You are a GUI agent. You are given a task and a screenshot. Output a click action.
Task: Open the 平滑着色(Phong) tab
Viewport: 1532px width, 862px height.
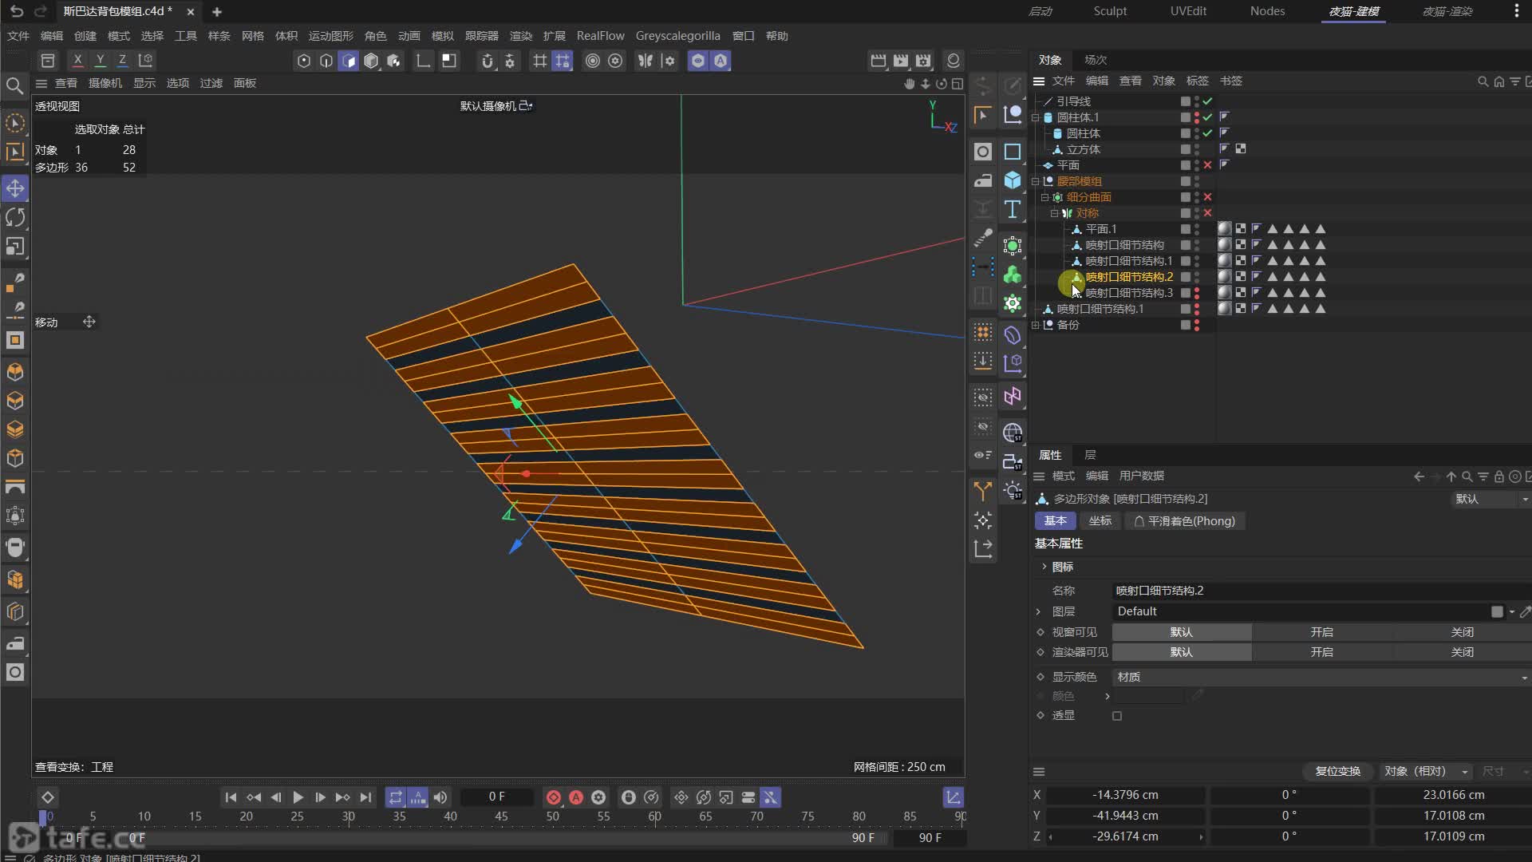click(x=1184, y=521)
